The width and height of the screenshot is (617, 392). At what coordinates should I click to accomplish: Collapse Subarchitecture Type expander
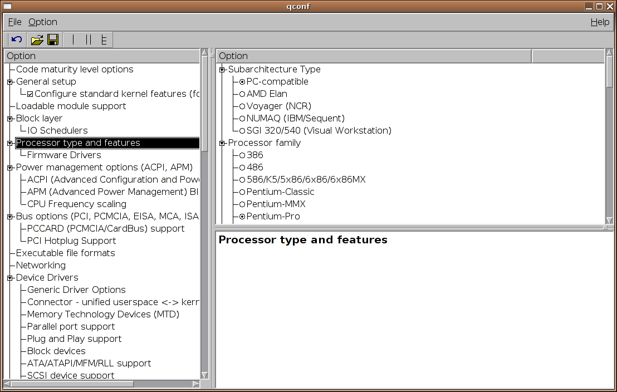coord(222,70)
